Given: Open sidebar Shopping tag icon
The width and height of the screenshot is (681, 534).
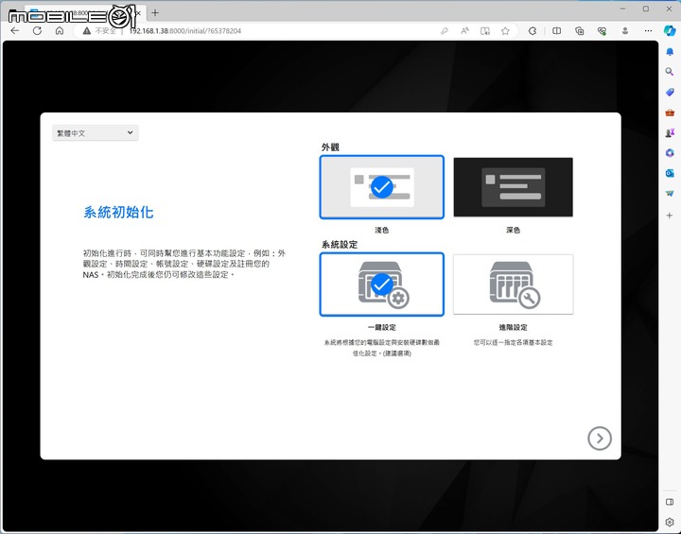Looking at the screenshot, I should click(x=670, y=92).
